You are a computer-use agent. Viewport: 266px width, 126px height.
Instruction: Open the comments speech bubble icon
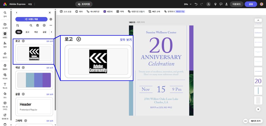pyautogui.click(x=221, y=4)
